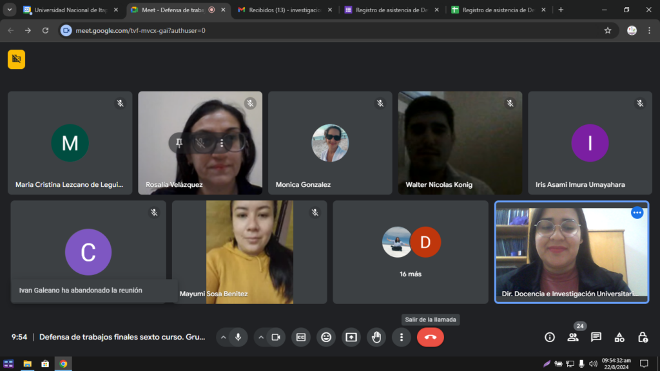Open options on Dir. Docencia video tile
Viewport: 660px width, 371px height.
point(637,213)
